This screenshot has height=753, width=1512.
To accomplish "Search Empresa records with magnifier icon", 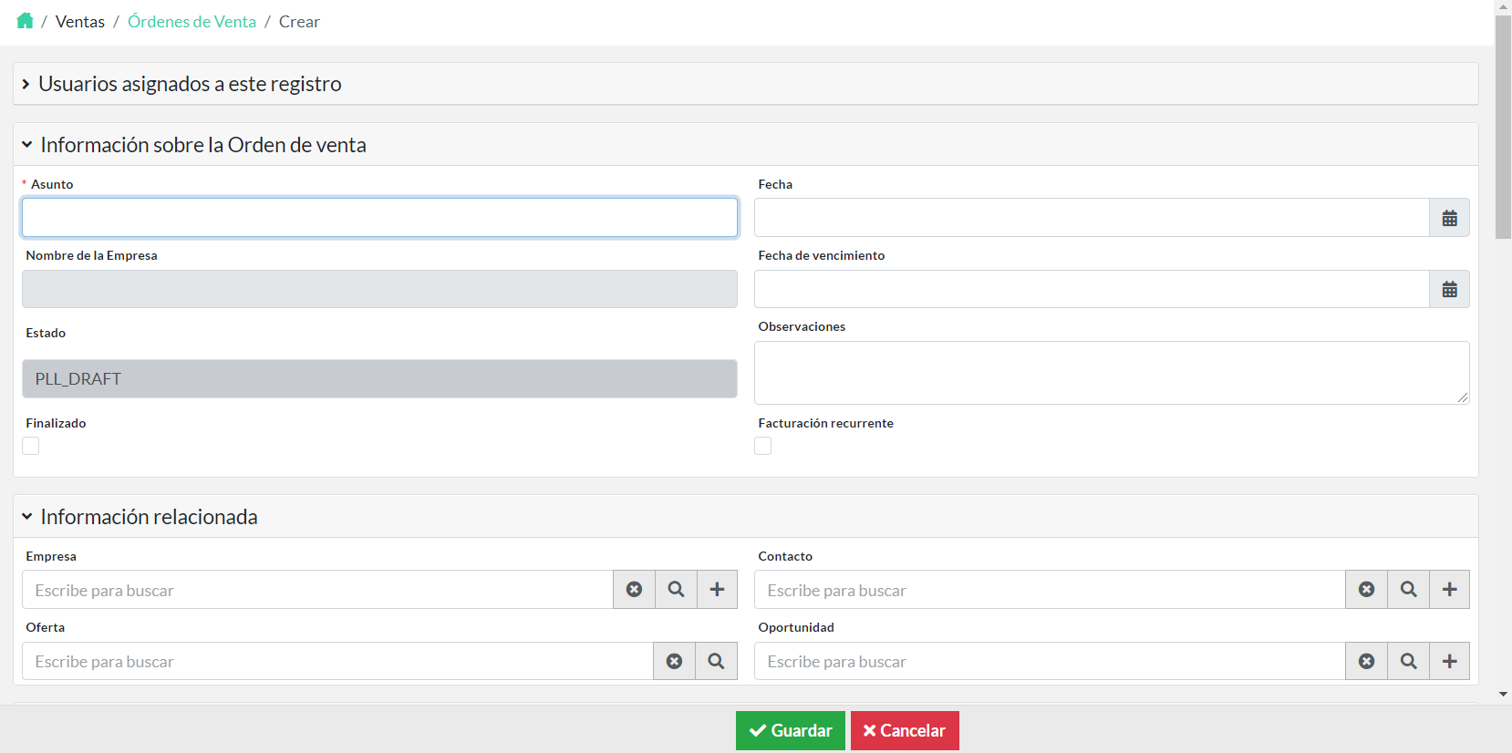I will [676, 590].
